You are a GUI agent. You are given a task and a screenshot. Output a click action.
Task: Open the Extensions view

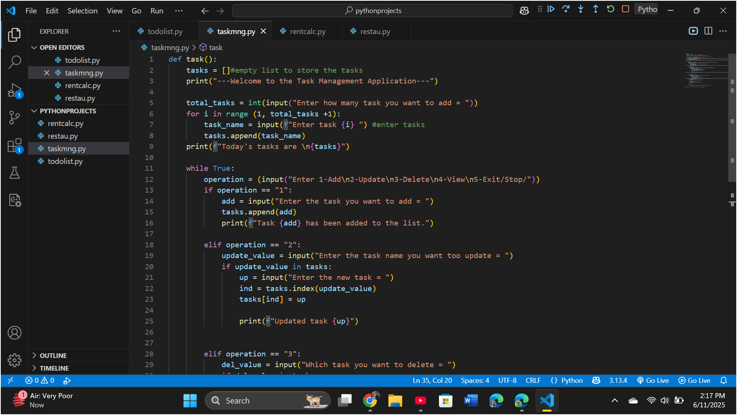pos(15,145)
